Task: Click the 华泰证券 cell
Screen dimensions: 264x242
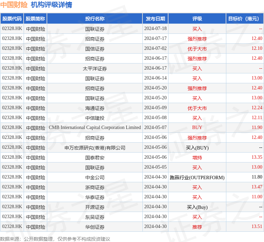Action: click(x=95, y=197)
